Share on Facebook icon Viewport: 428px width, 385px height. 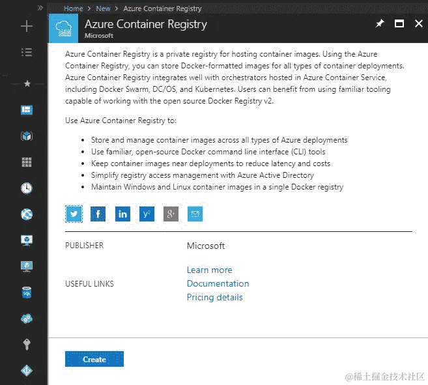(98, 214)
